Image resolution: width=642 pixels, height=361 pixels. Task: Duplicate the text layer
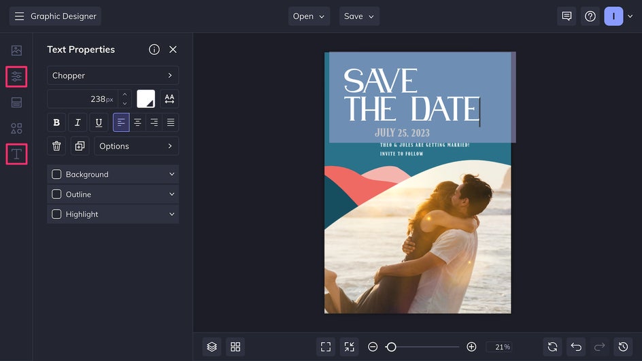click(x=80, y=146)
